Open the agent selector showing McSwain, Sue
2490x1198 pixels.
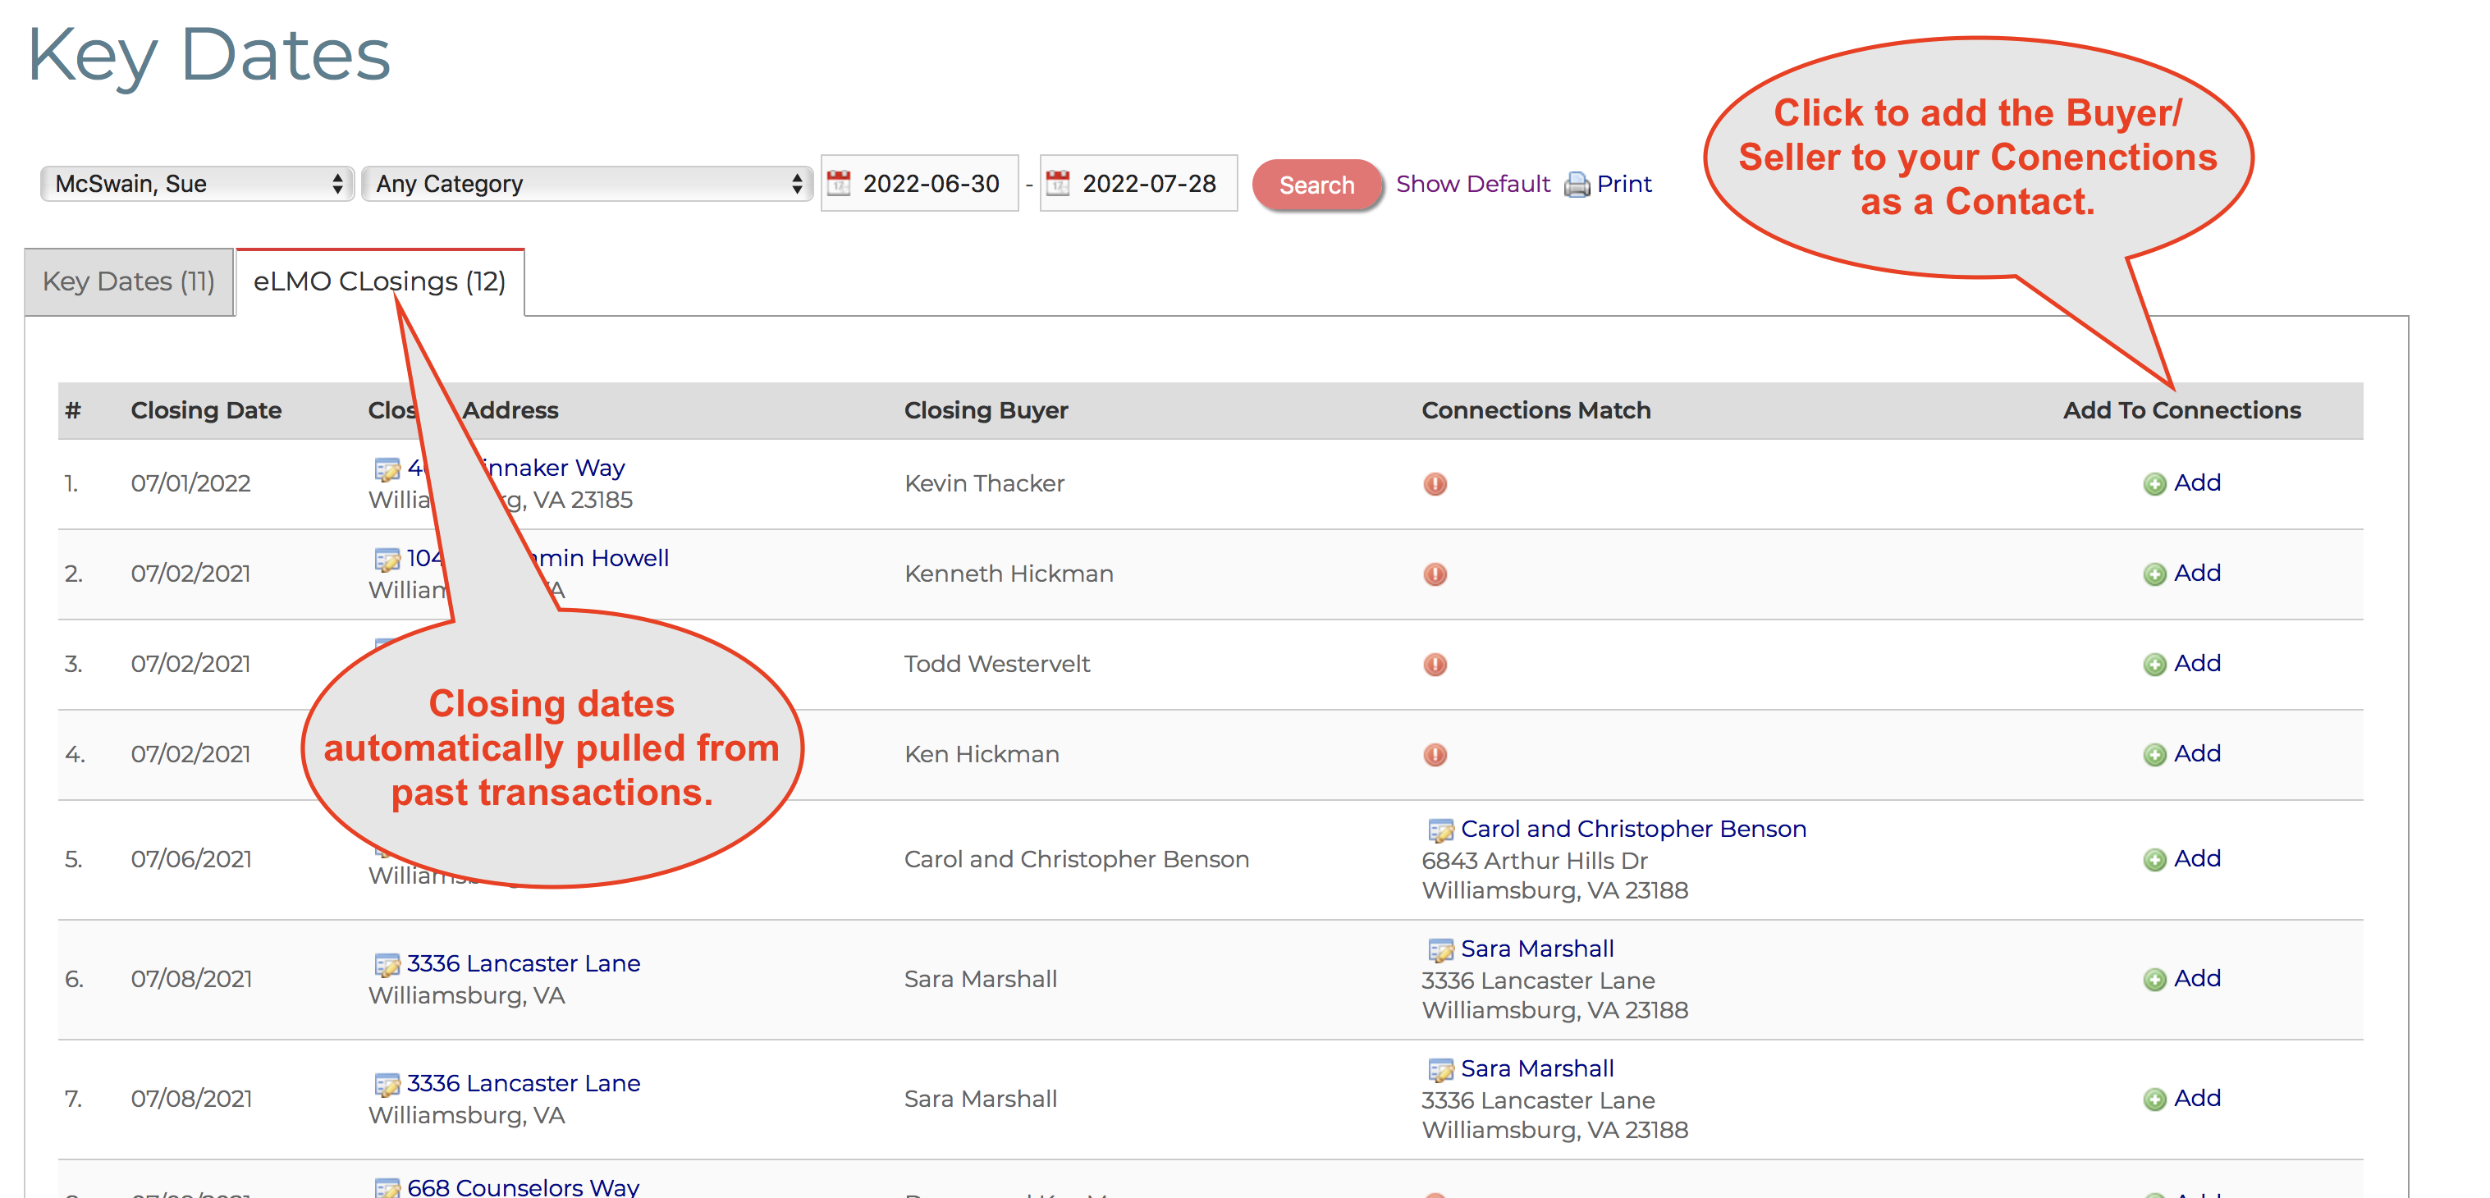(196, 184)
